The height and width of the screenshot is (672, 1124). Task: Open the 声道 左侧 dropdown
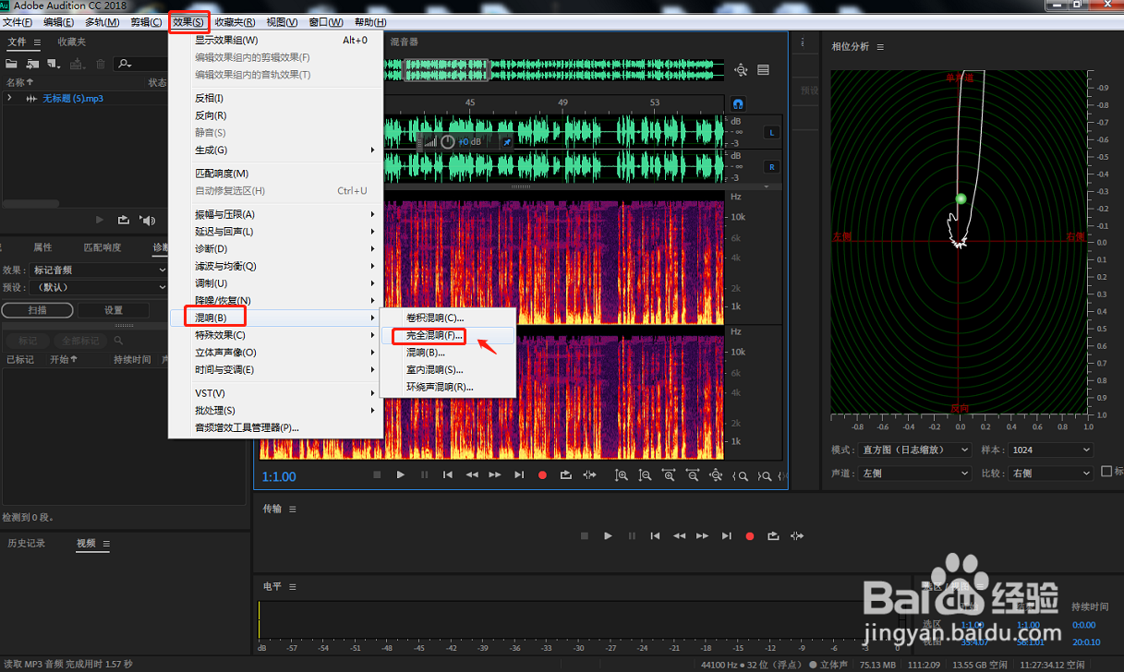[x=914, y=473]
